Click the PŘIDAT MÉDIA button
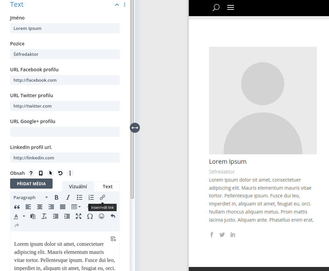329x271 pixels. pyautogui.click(x=31, y=184)
